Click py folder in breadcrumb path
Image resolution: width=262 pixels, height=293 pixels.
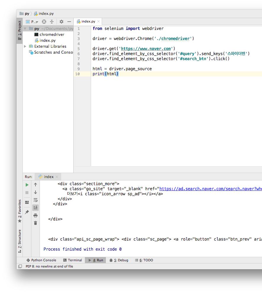(x=25, y=14)
